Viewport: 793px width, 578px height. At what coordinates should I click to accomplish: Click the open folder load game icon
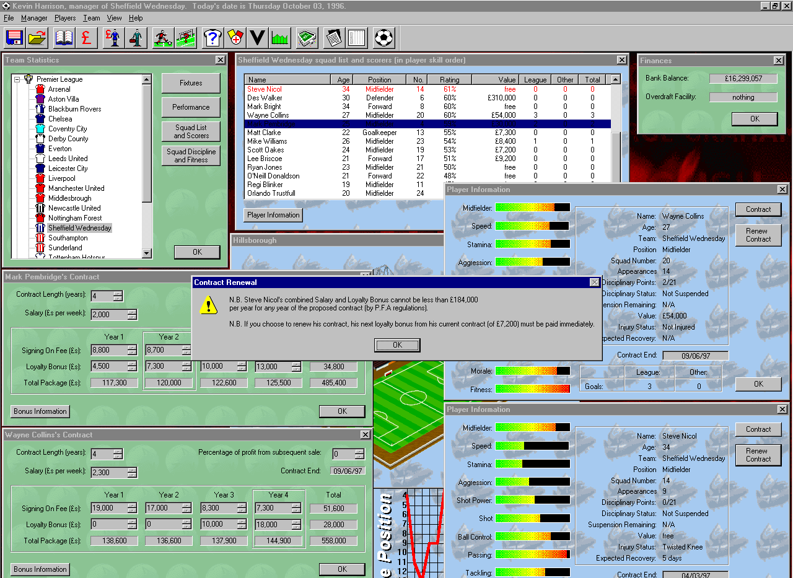tap(38, 38)
